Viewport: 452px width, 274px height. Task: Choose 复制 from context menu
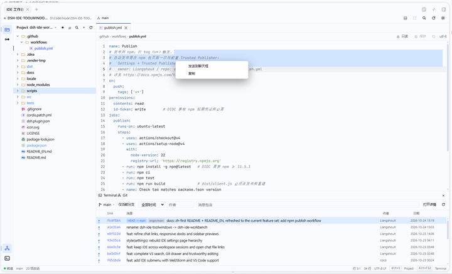point(212,73)
